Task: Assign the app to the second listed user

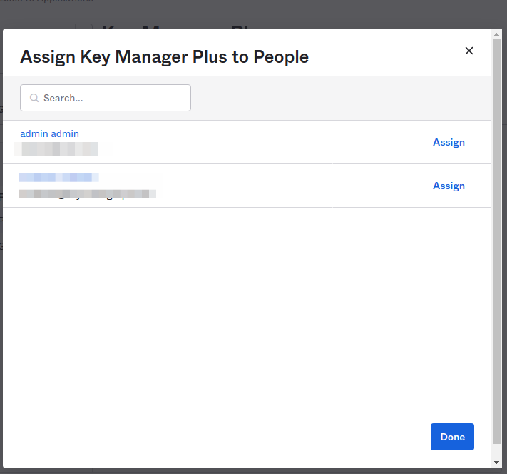Action: tap(449, 186)
